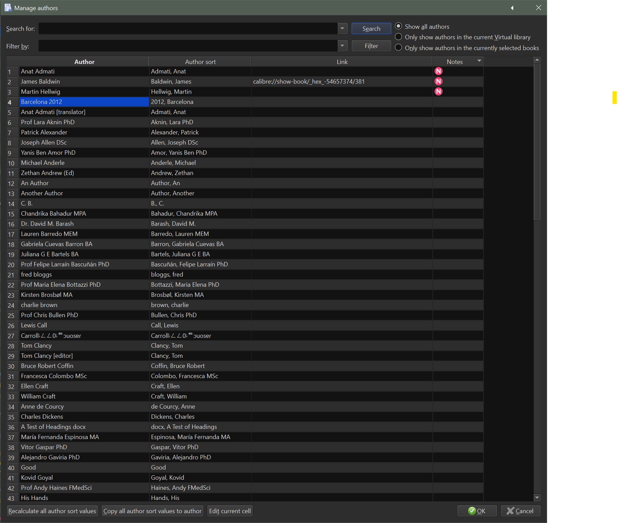Select author fred bloggs
Viewport: 617px width, 523px height.
84,274
